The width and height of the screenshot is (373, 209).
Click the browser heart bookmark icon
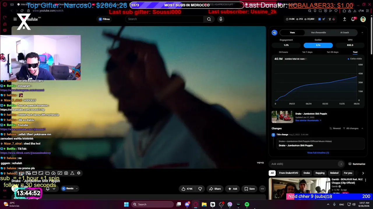click(336, 11)
